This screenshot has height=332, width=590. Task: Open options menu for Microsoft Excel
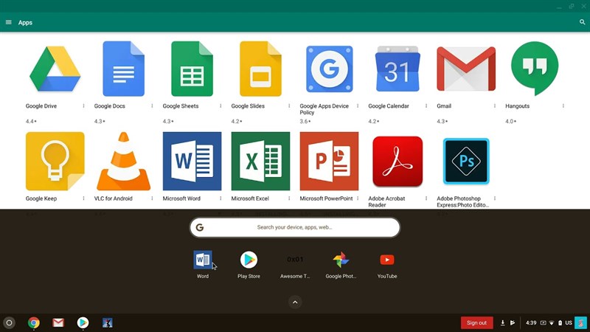coord(289,198)
